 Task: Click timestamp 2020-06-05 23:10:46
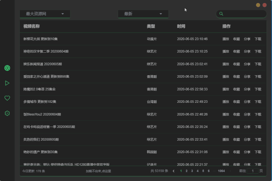(x=192, y=39)
